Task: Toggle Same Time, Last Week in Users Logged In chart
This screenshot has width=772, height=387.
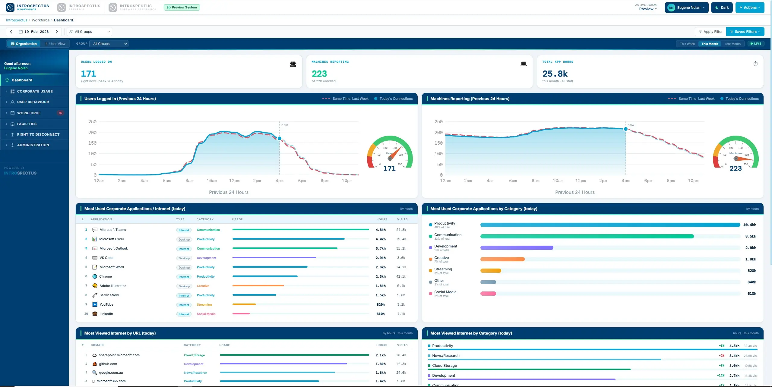Action: tap(345, 99)
